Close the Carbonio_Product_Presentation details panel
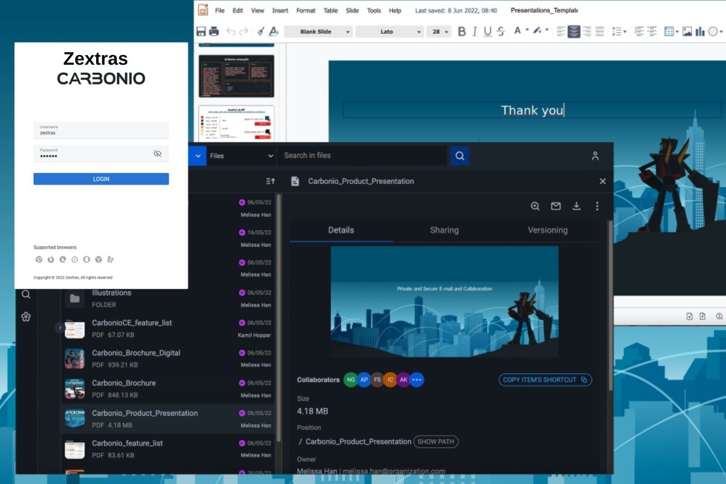The image size is (726, 484). [603, 181]
